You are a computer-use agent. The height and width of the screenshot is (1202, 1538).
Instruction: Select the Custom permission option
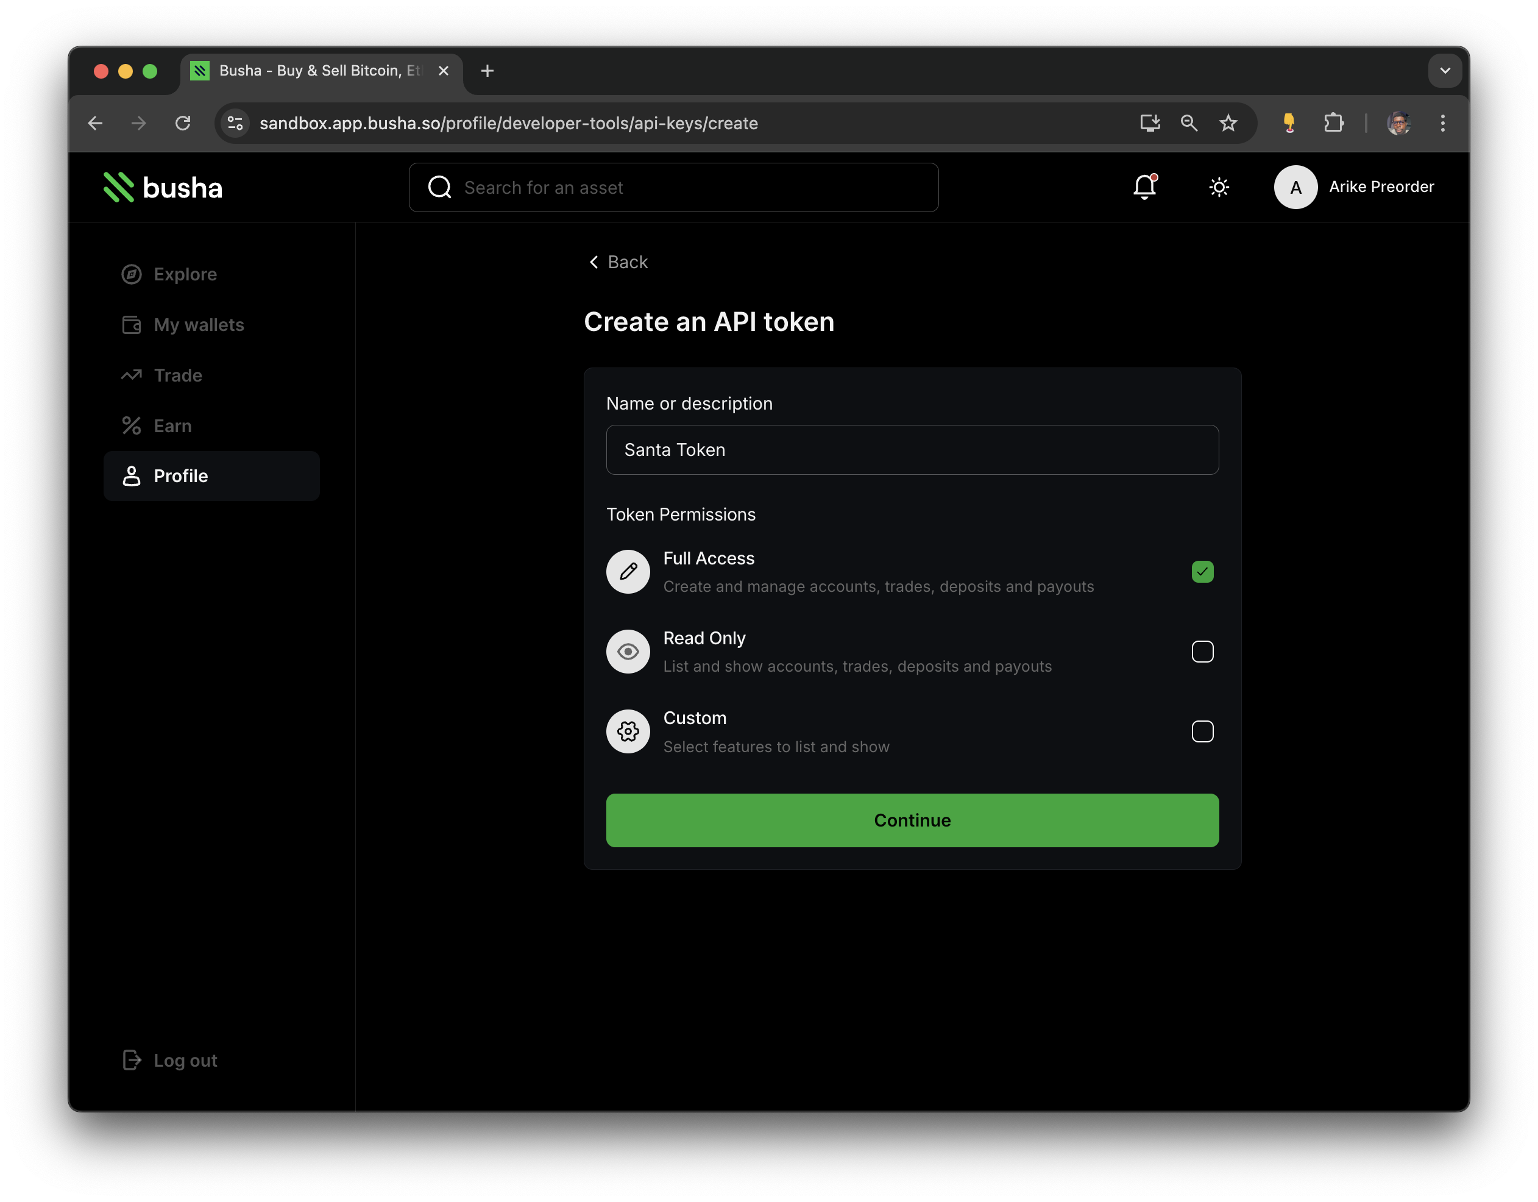click(1203, 731)
